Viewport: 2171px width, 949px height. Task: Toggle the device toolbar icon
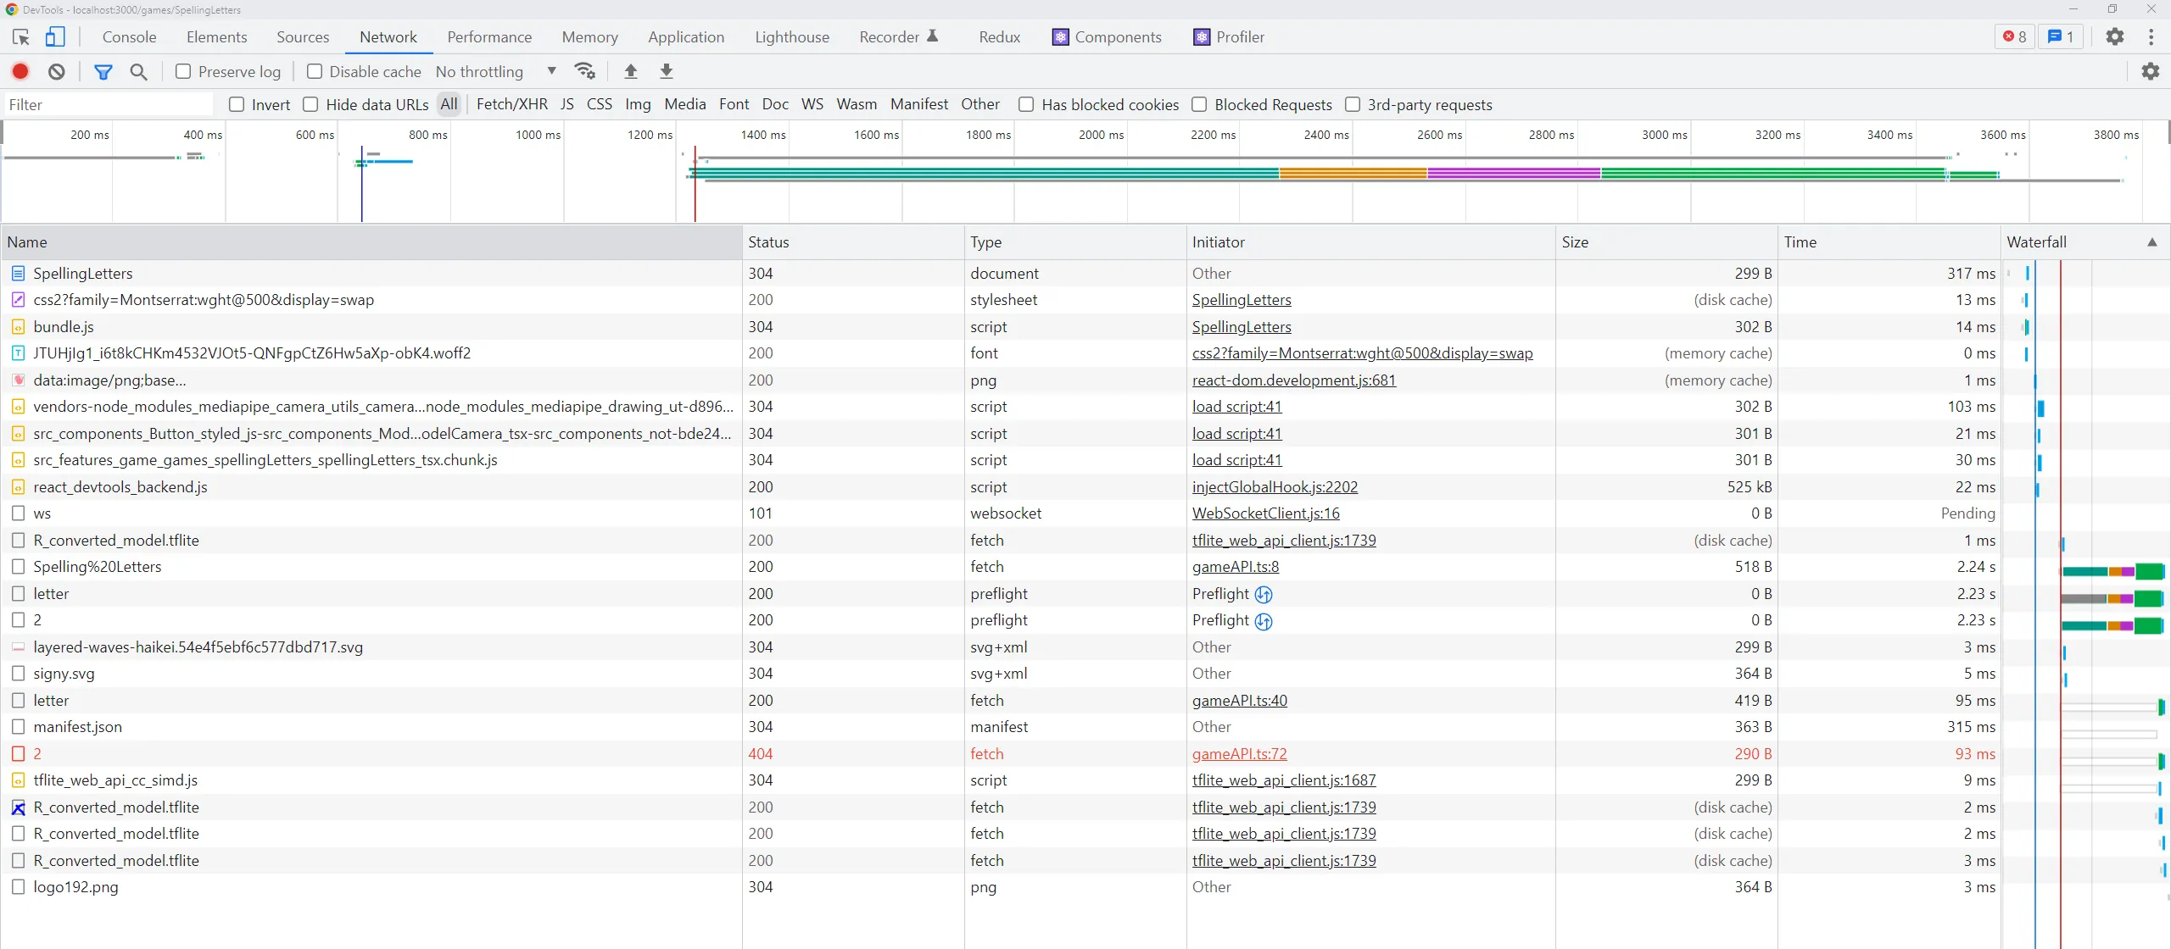(x=55, y=36)
